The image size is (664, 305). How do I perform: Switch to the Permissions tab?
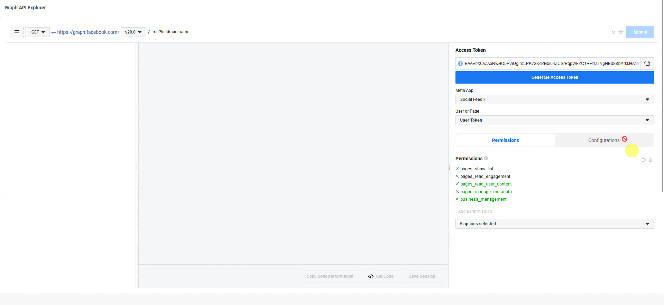tap(505, 140)
